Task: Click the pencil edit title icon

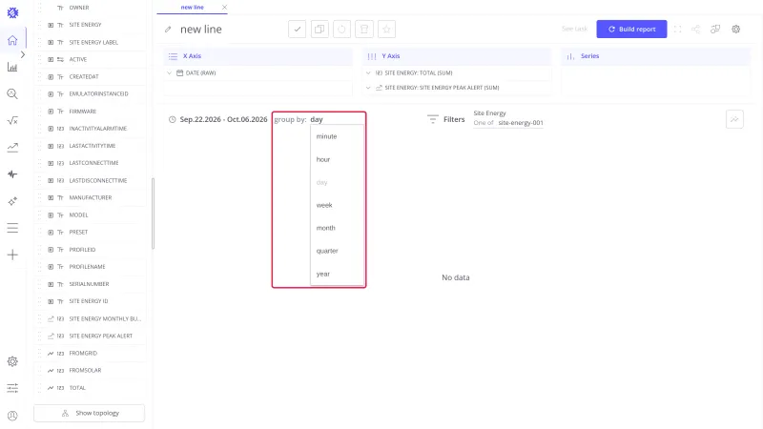Action: (x=168, y=30)
